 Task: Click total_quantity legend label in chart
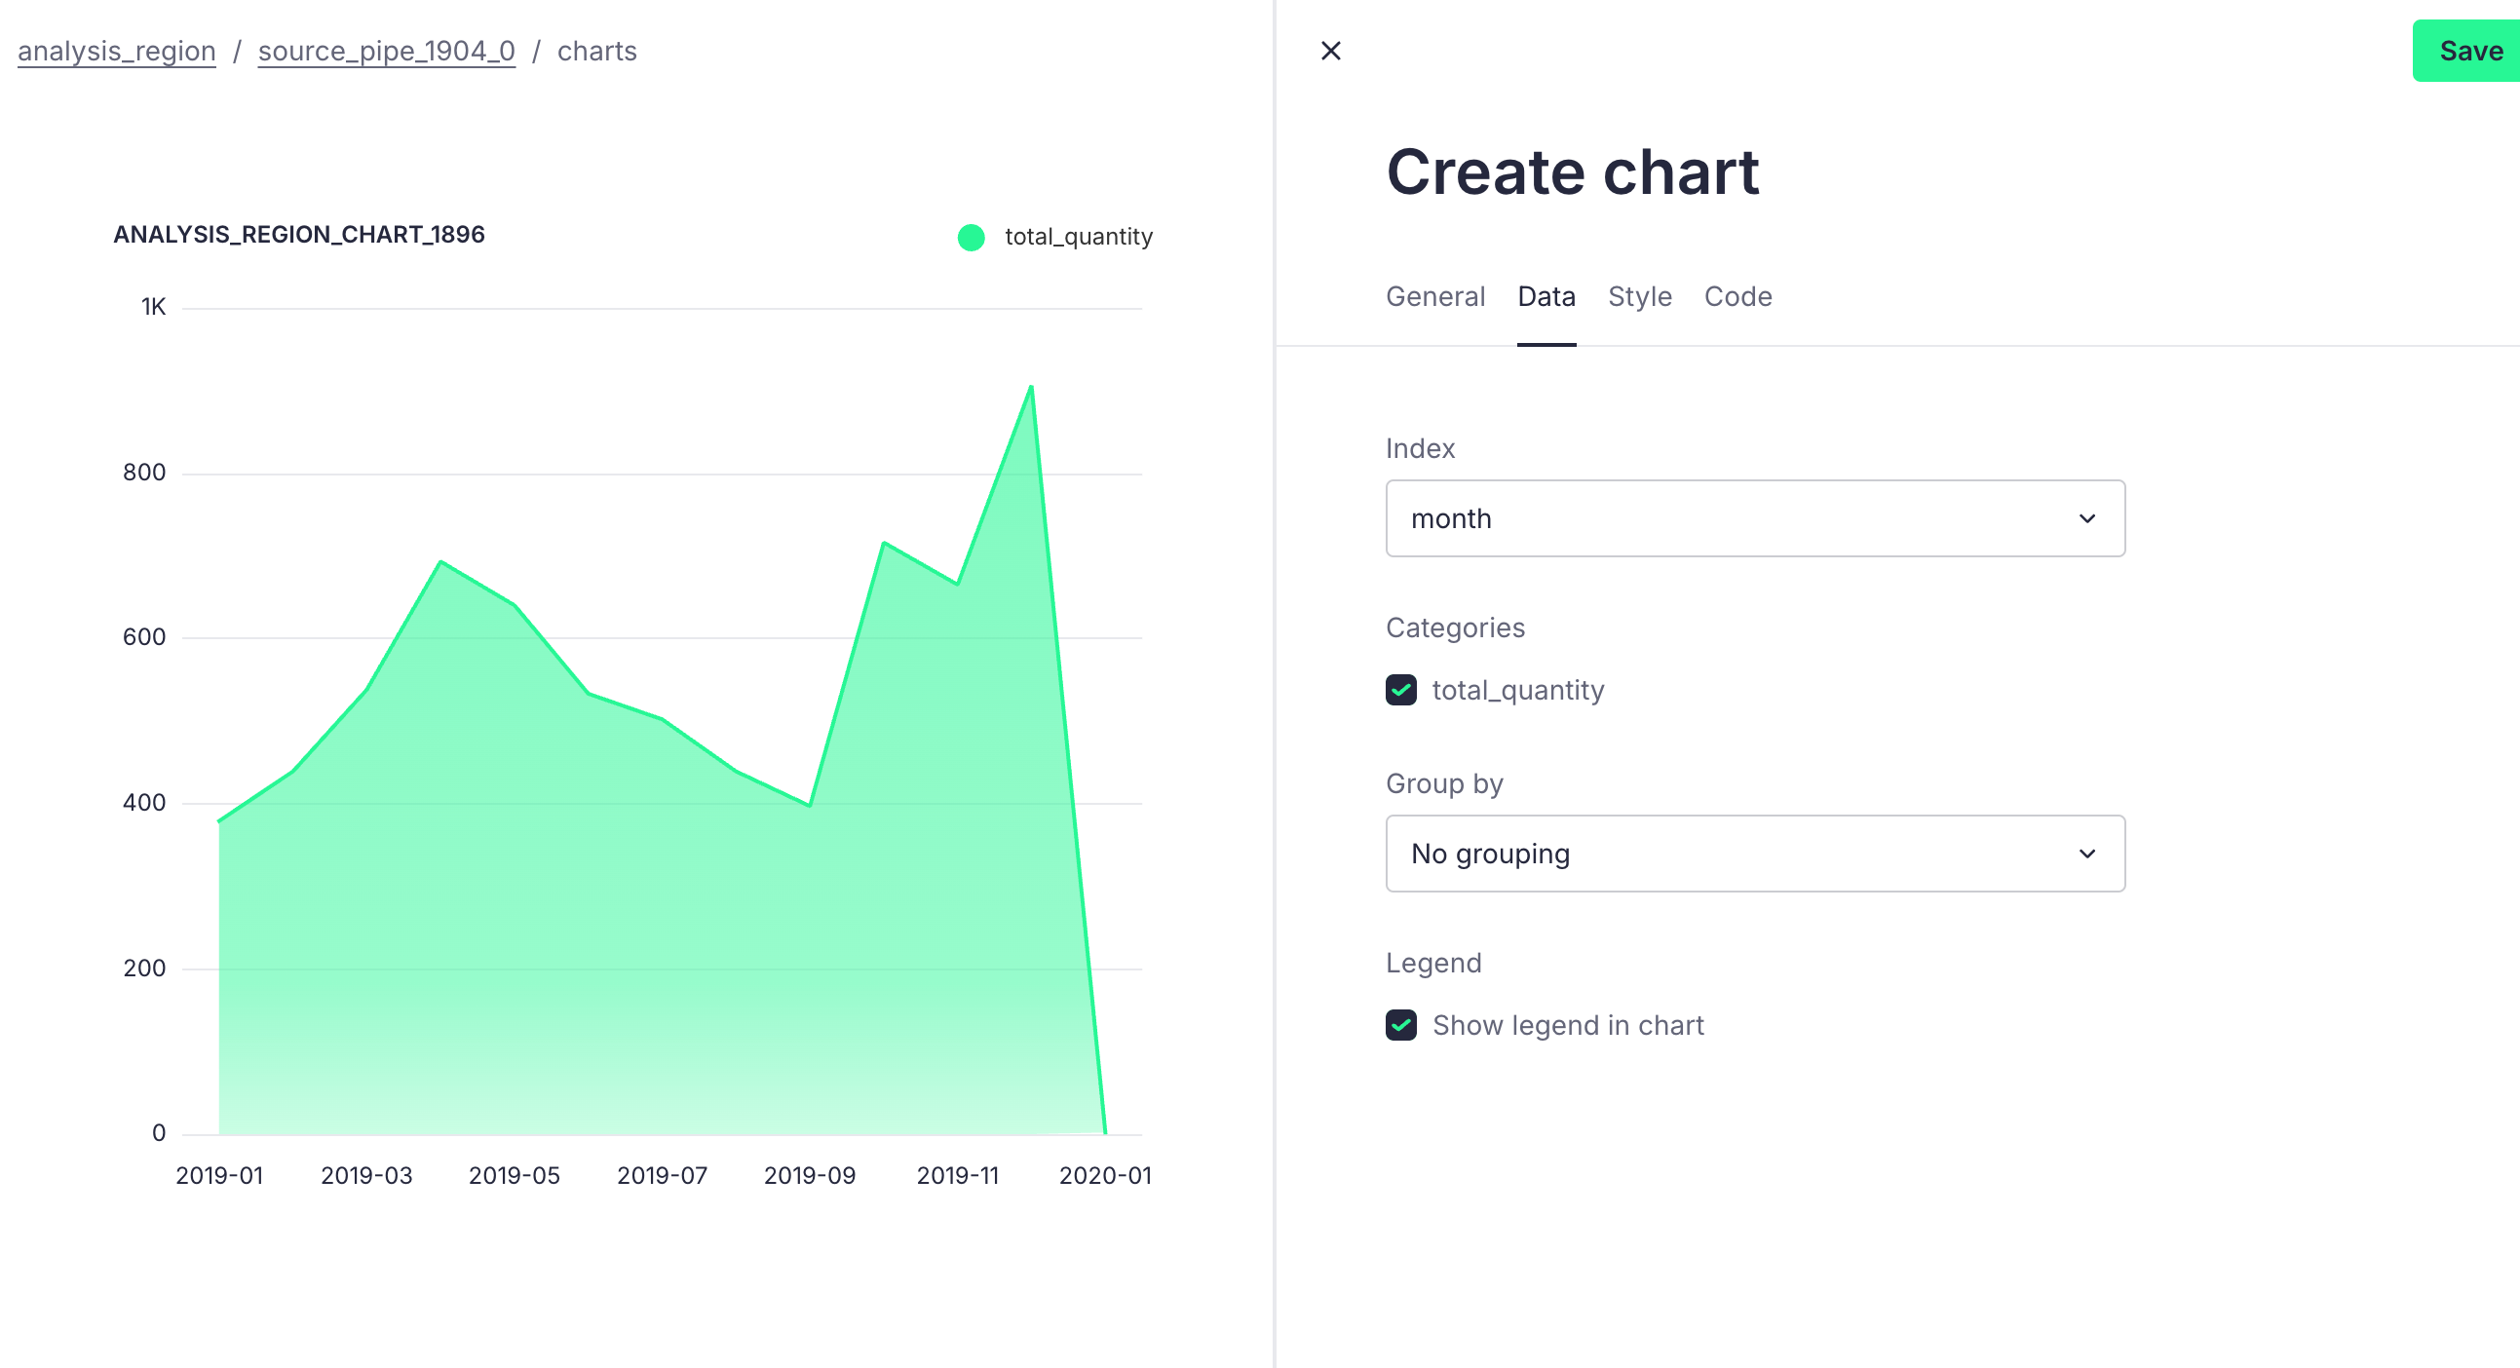coord(1078,237)
